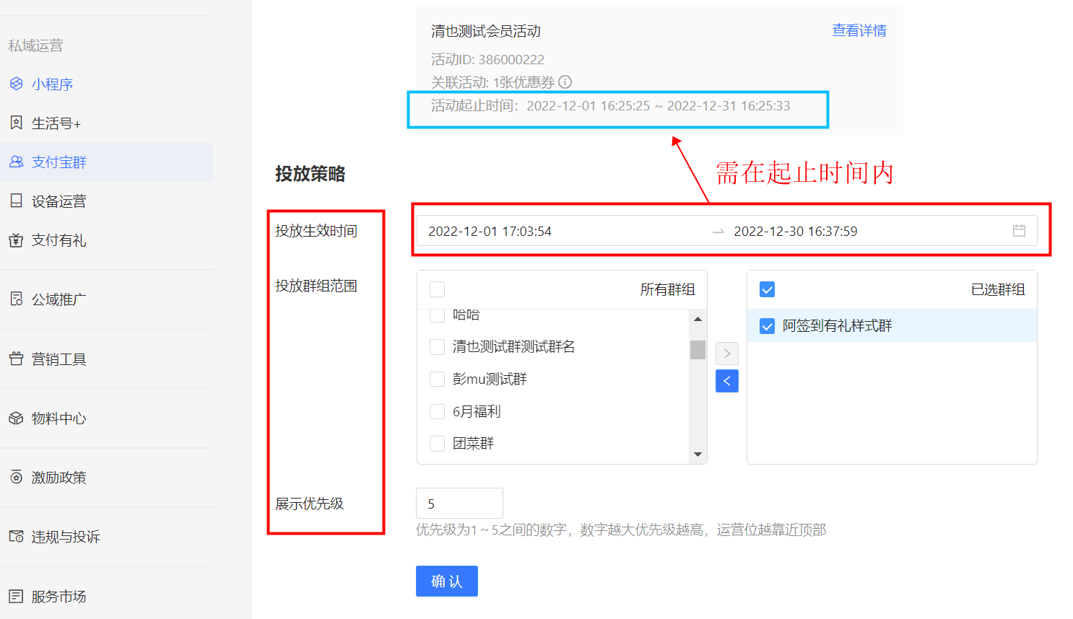Click the 生活号+ sidebar icon

16,123
